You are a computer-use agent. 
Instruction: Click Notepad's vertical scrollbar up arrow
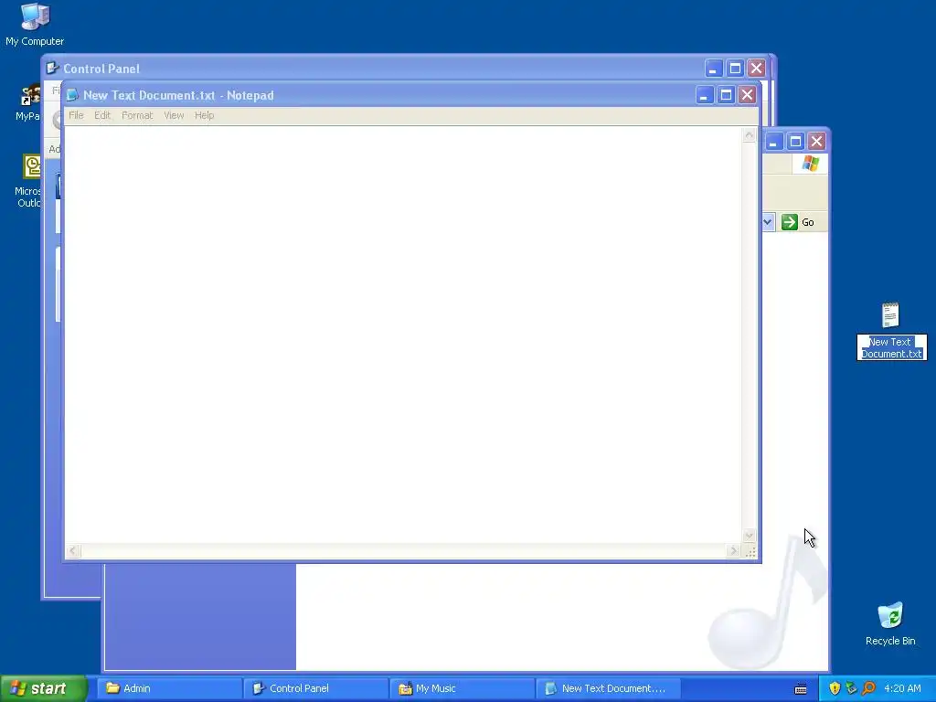[750, 135]
